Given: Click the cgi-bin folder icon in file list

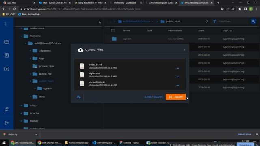Looking at the screenshot, I should click(114, 39).
